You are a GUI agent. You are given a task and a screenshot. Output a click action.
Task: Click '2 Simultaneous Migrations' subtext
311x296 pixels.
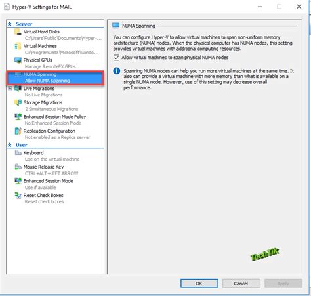[x=51, y=109]
